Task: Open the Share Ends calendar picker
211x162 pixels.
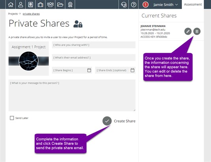Action: pos(133,70)
